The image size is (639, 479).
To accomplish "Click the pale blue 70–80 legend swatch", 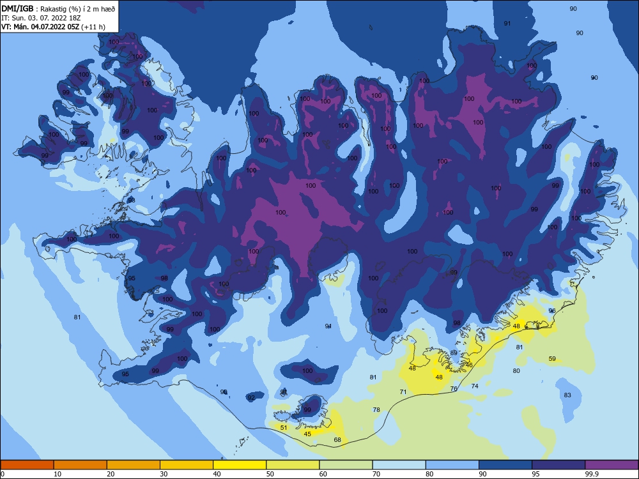I will tap(399, 465).
